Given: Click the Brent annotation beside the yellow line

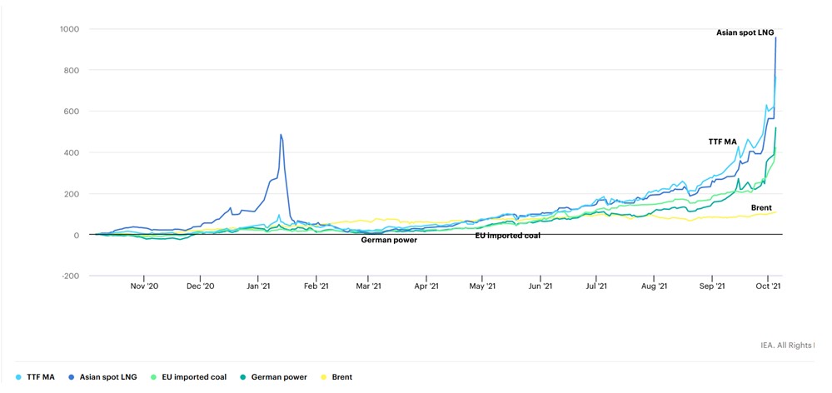Looking at the screenshot, I should [x=760, y=206].
